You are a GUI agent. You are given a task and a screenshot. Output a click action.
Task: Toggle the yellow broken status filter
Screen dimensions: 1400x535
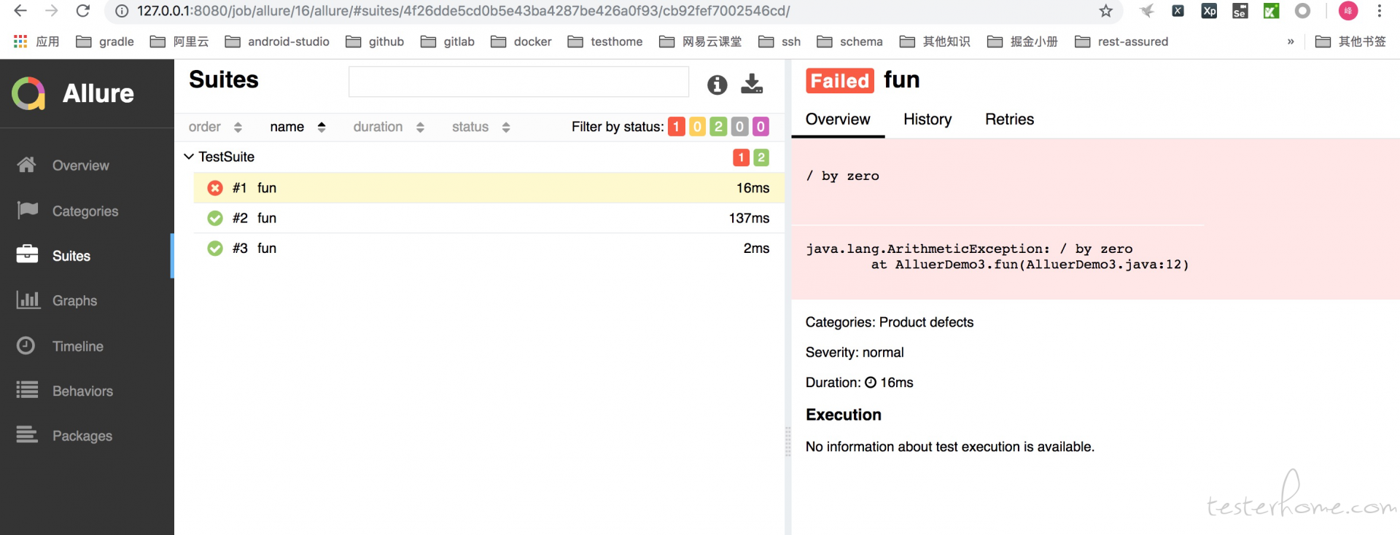pyautogui.click(x=697, y=127)
